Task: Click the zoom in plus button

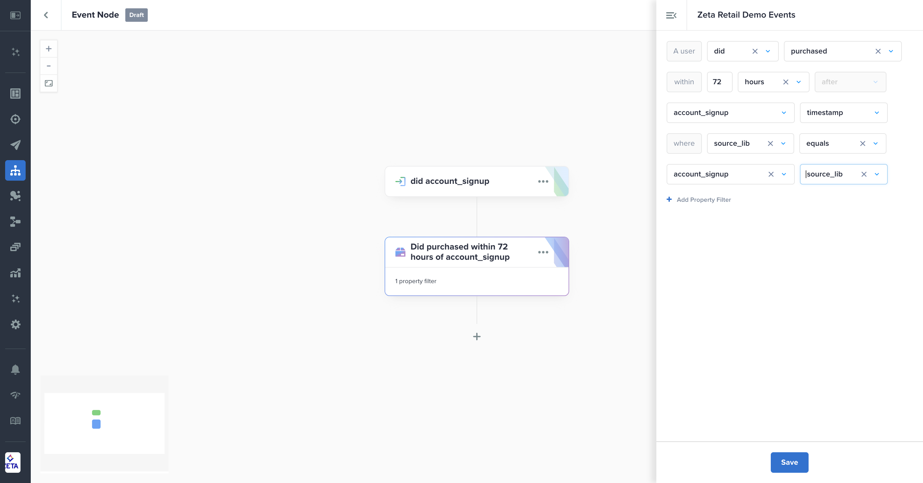Action: pos(49,49)
